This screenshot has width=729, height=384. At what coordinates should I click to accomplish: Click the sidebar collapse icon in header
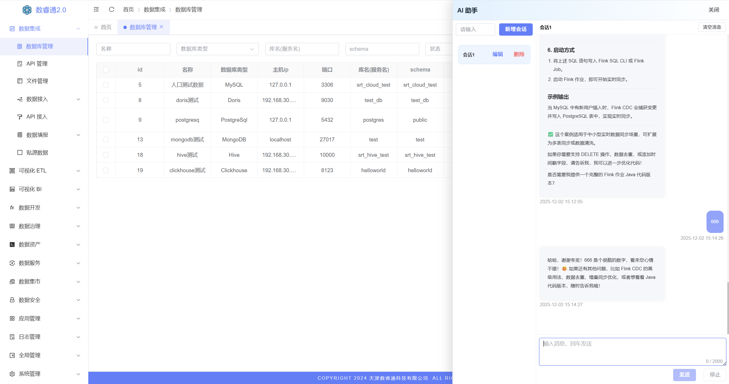96,9
